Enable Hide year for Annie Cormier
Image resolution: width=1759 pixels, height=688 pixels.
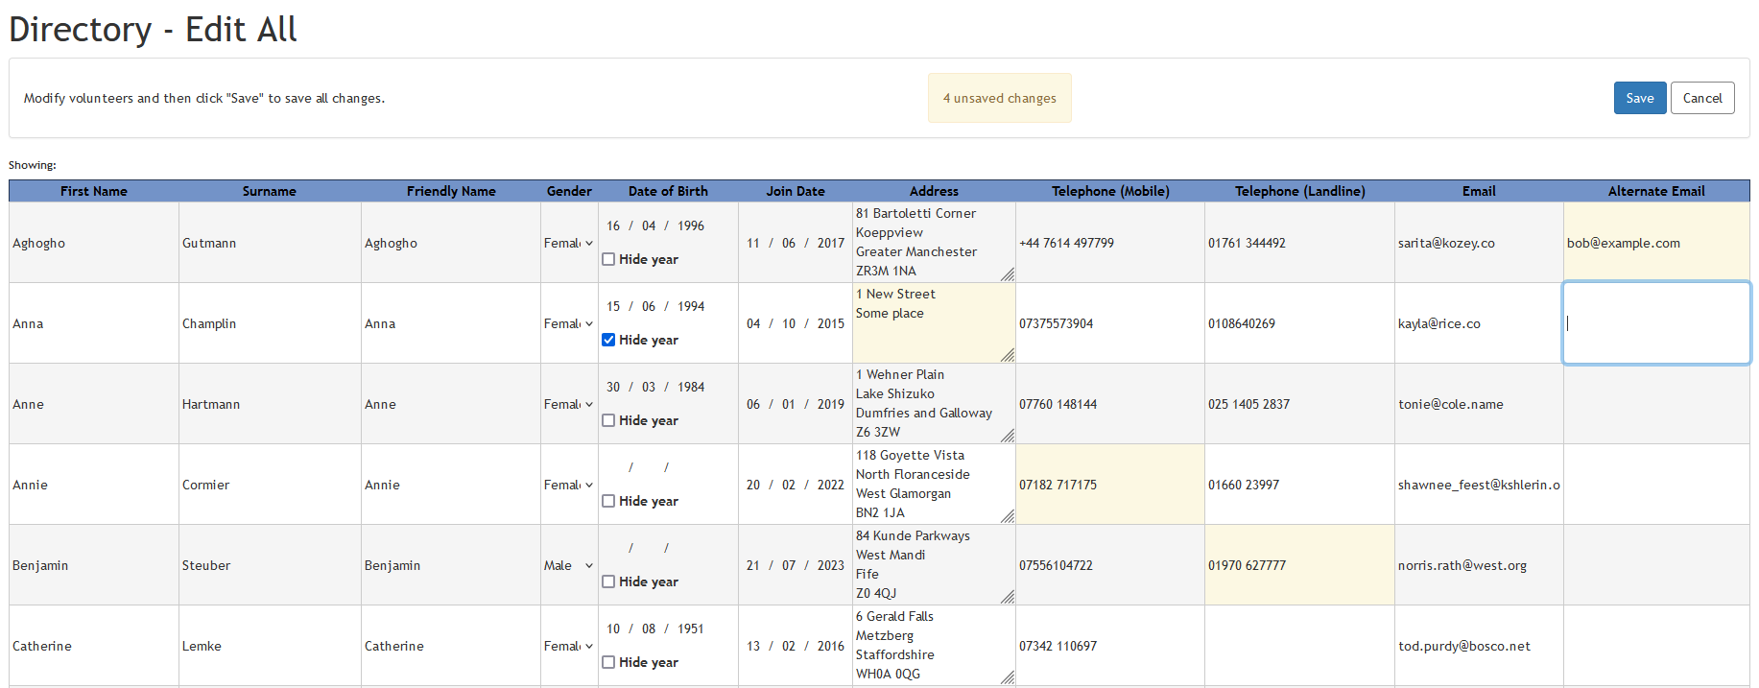click(608, 501)
